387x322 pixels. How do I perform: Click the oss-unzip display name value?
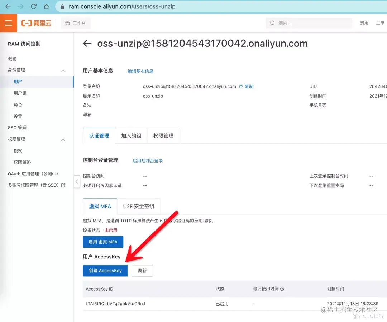tap(153, 96)
